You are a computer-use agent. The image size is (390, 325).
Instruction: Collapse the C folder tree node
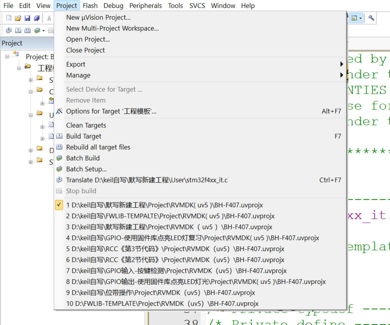tap(31, 92)
